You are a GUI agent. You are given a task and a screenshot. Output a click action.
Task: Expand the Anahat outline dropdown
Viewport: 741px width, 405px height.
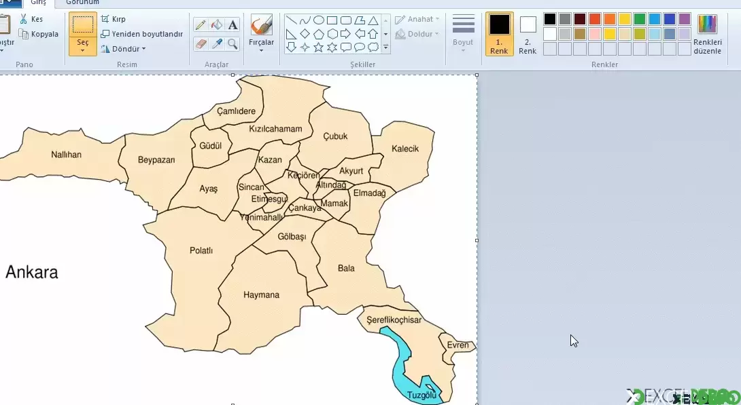tap(438, 19)
